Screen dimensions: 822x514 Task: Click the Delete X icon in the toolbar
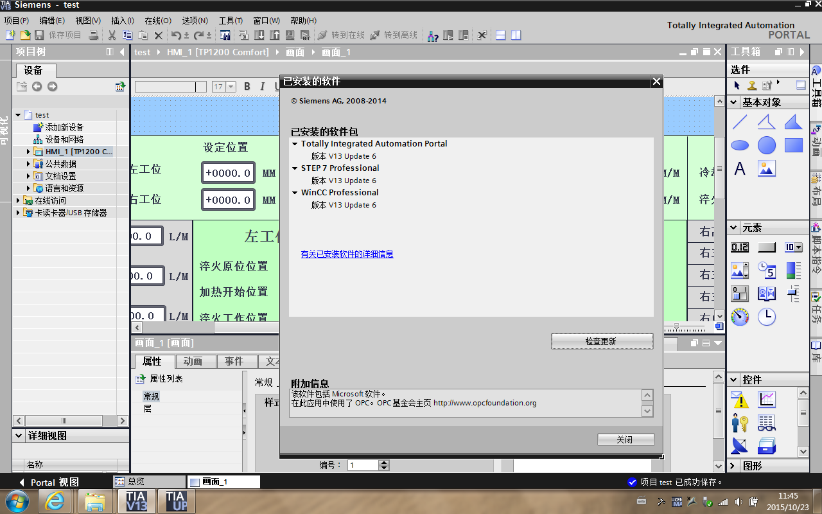[158, 35]
